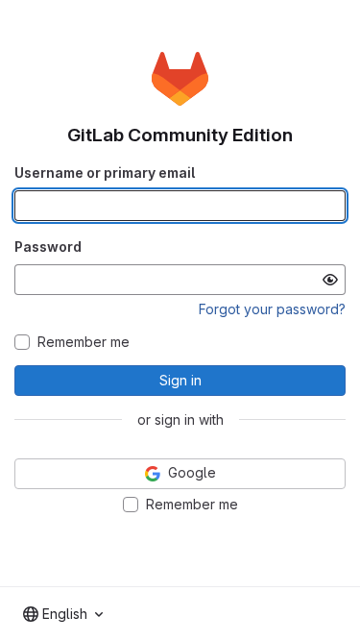
Task: Sign in with the Google button
Action: tap(180, 474)
